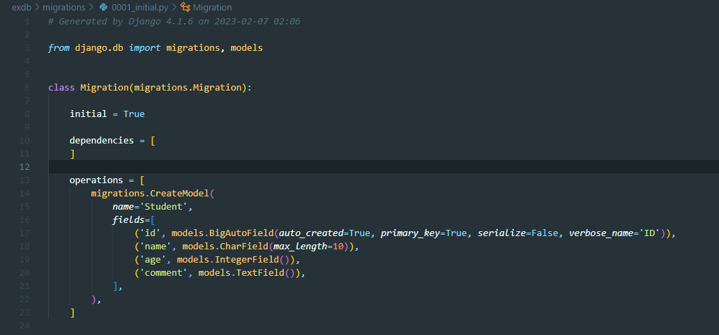Click 'serialize' parameter name

[x=501, y=233]
